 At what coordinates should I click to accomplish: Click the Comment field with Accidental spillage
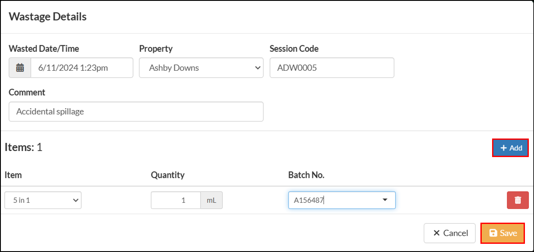[136, 111]
